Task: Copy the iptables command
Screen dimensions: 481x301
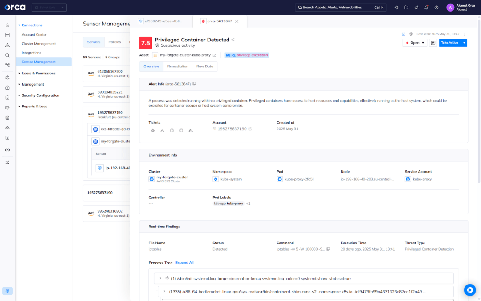Action: click(x=328, y=249)
